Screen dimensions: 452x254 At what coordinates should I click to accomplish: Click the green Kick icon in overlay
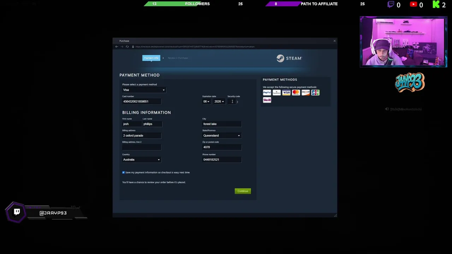point(436,5)
